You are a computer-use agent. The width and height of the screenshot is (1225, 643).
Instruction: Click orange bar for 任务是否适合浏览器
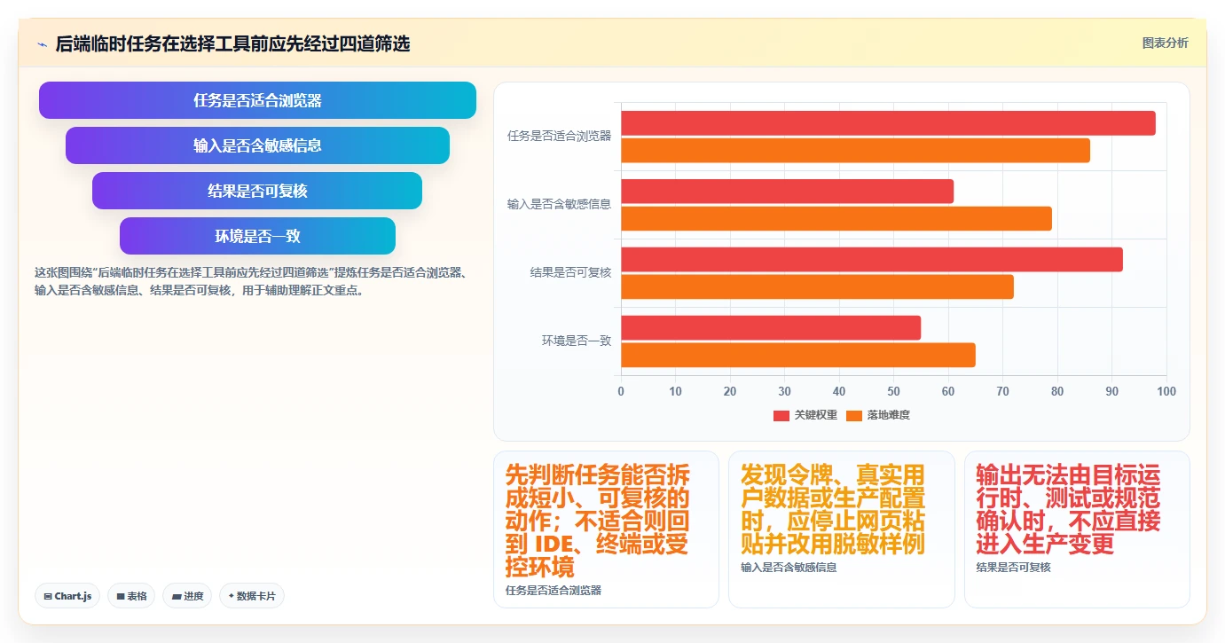coord(855,151)
